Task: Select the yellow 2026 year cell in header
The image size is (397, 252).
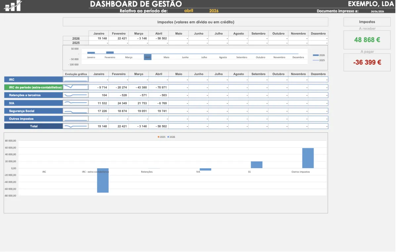Action: pyautogui.click(x=214, y=11)
